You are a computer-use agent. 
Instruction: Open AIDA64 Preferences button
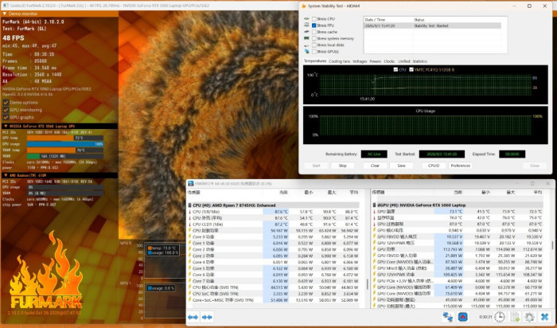460,166
